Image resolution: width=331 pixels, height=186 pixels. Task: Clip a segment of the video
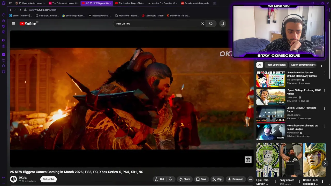click(217, 179)
